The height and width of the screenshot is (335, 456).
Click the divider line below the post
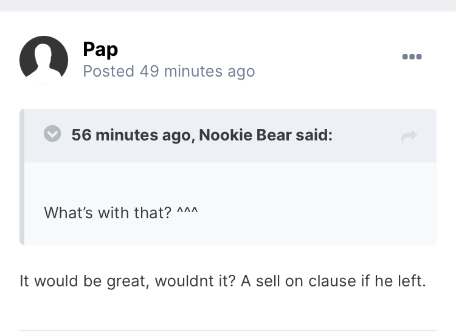tap(228, 330)
